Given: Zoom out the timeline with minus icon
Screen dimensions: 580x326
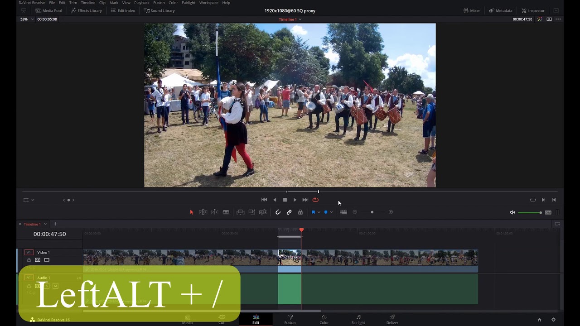Looking at the screenshot, I should click(355, 212).
